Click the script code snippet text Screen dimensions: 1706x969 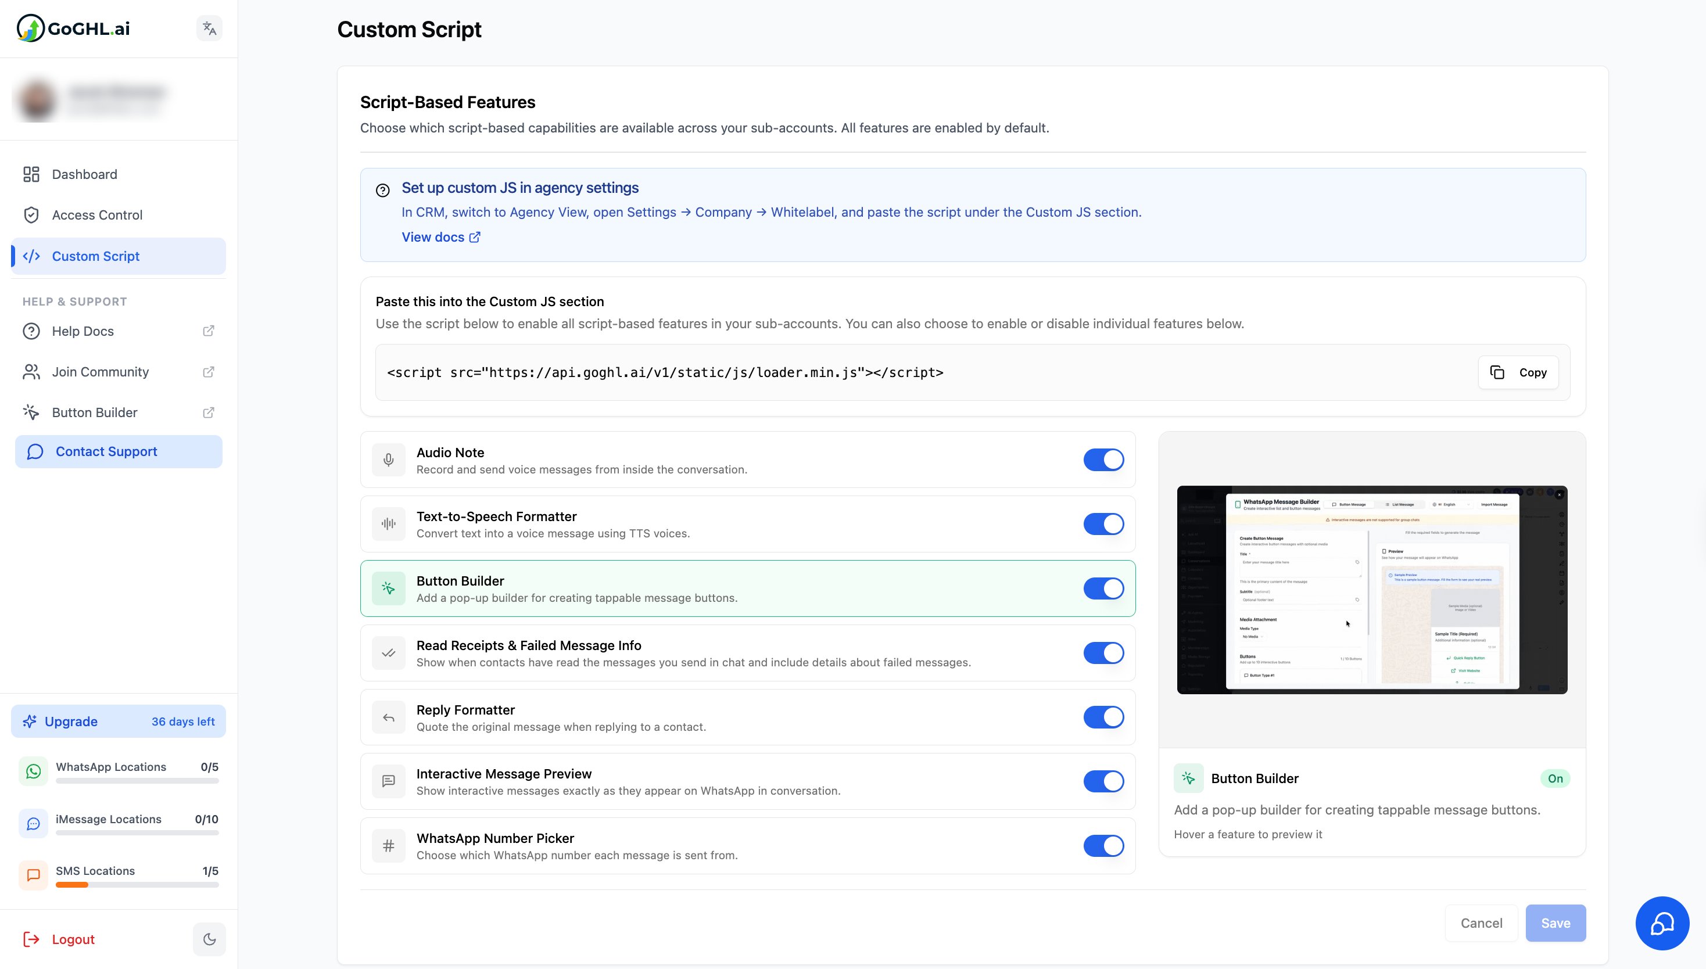[666, 373]
